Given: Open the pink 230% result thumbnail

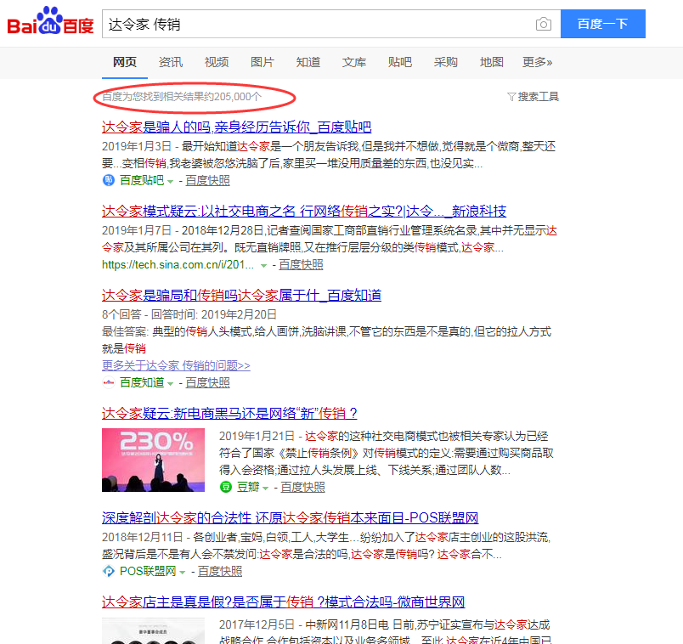Looking at the screenshot, I should tap(153, 460).
